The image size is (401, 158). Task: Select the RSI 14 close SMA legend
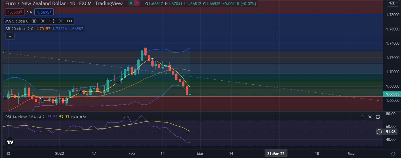tap(25, 117)
